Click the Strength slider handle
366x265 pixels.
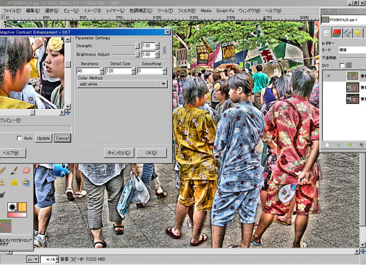138,46
